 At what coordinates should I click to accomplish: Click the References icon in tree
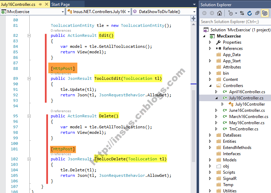click(219, 49)
